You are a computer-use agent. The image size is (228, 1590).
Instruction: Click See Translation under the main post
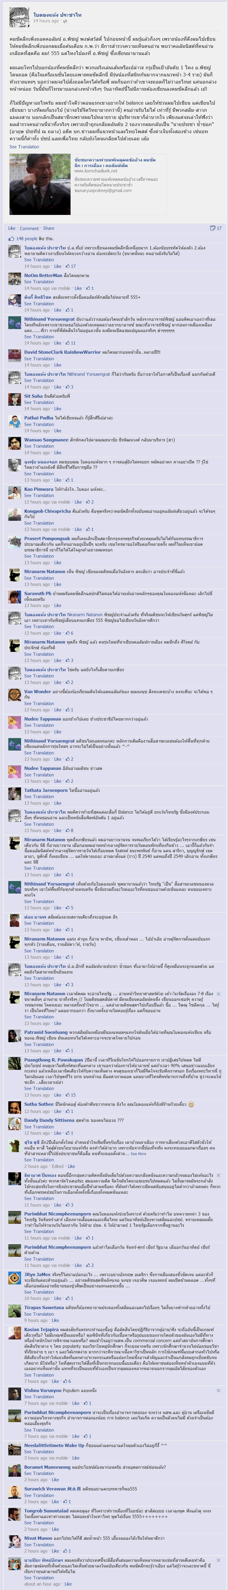(x=24, y=147)
